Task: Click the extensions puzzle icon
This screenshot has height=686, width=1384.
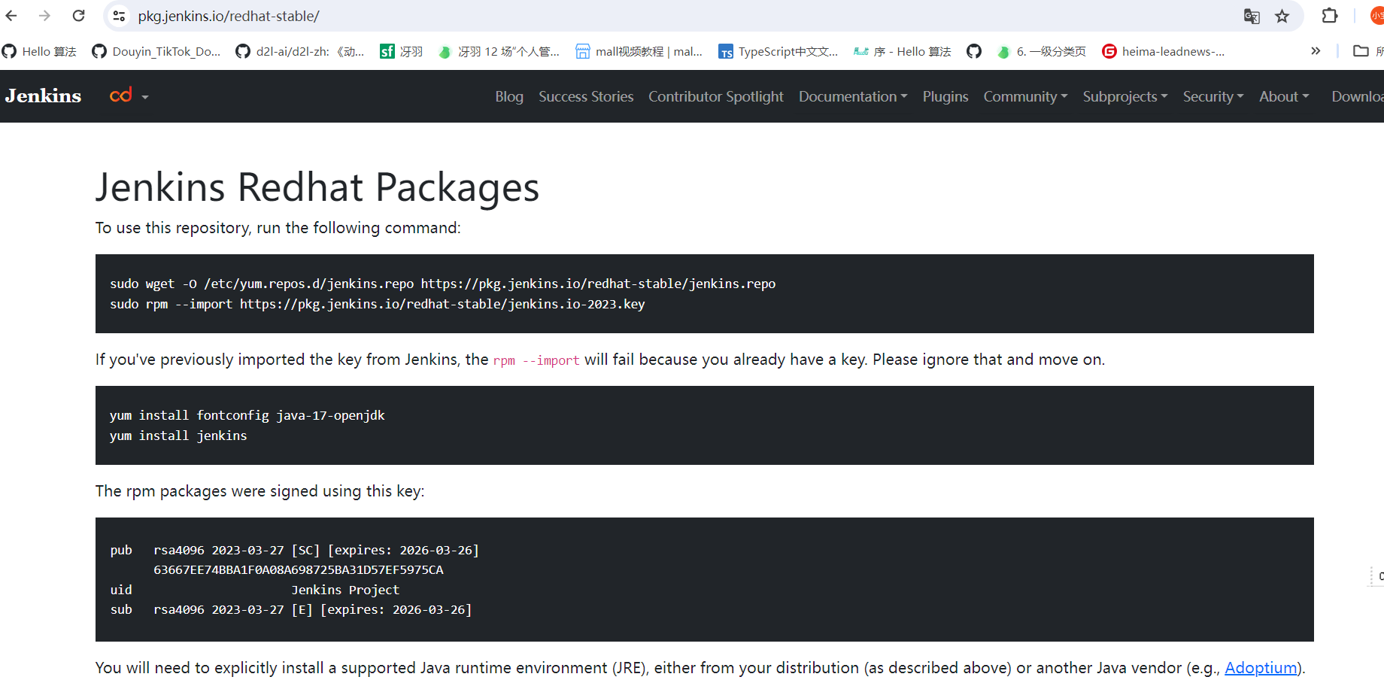Action: [x=1330, y=16]
